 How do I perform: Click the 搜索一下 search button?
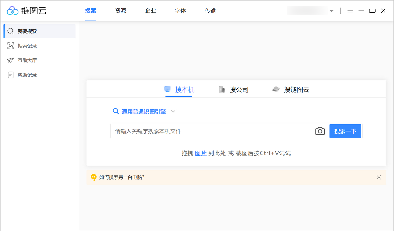tap(345, 131)
